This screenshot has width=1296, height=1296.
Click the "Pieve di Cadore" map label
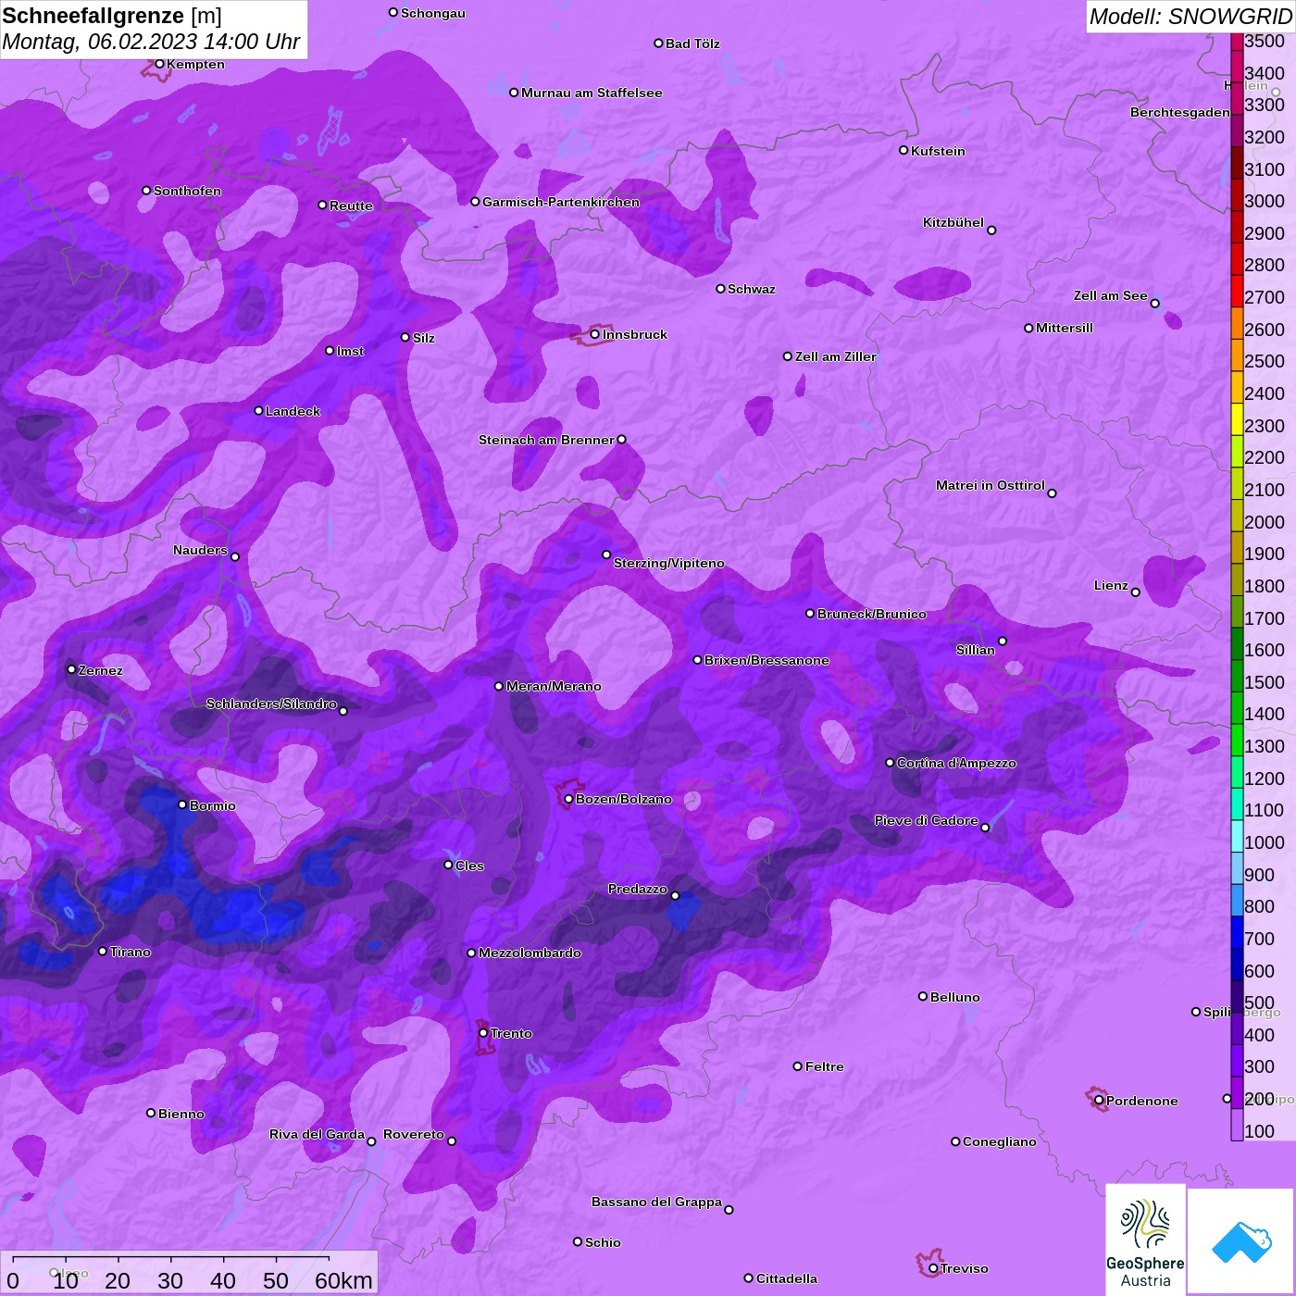[927, 820]
